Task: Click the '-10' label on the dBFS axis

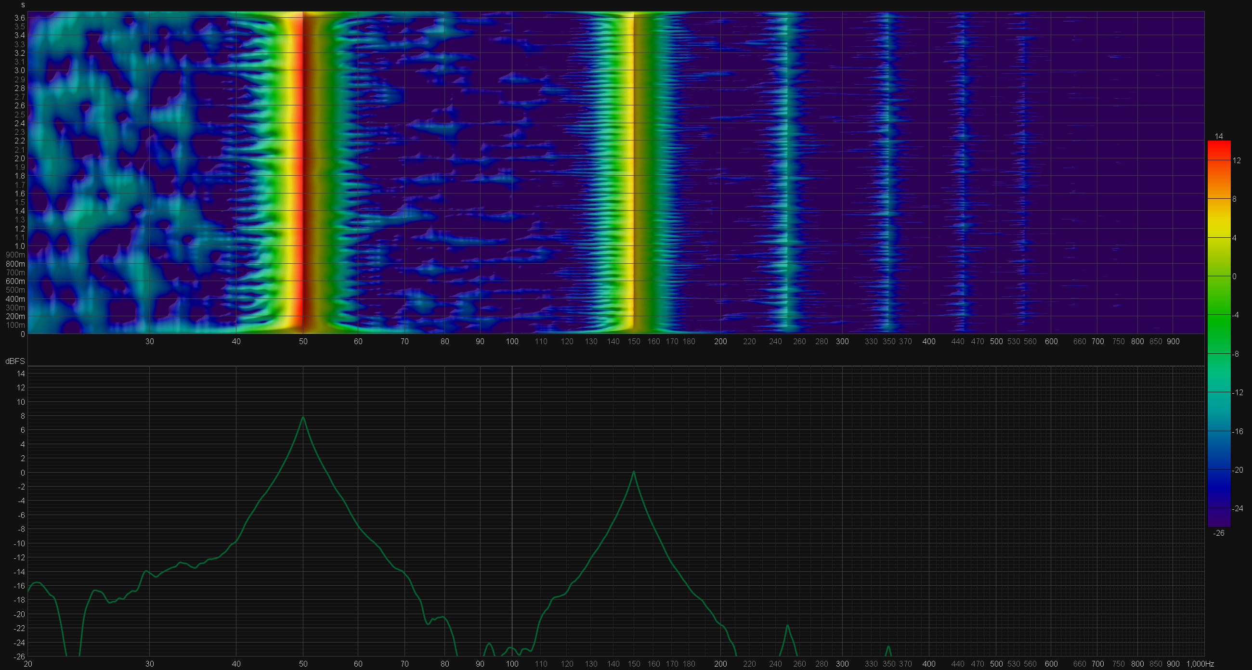Action: click(19, 543)
